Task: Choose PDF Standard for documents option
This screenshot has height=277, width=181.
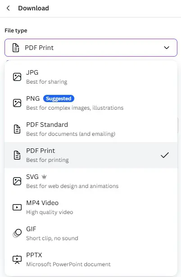Action: click(x=91, y=129)
